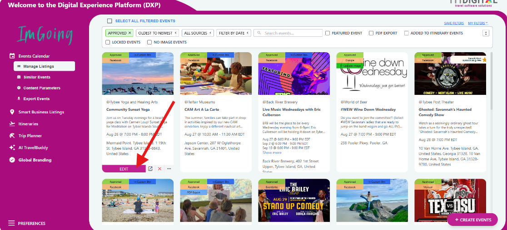Click the Save Filters link

pyautogui.click(x=454, y=23)
